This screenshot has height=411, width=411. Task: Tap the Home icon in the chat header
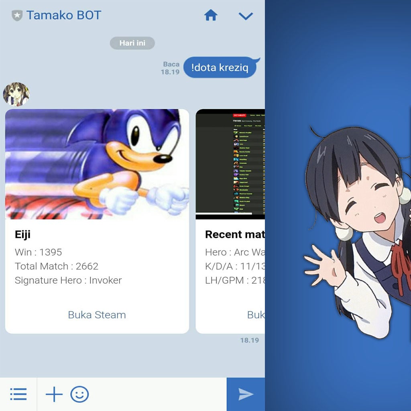pyautogui.click(x=211, y=16)
